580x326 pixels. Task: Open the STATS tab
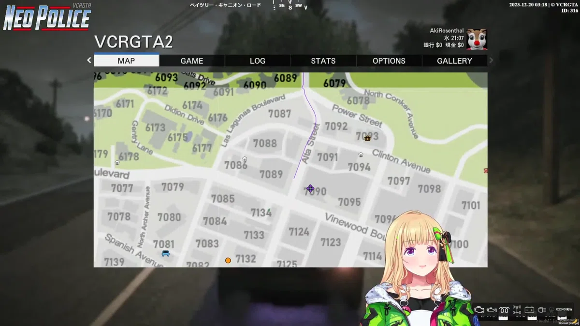click(323, 60)
